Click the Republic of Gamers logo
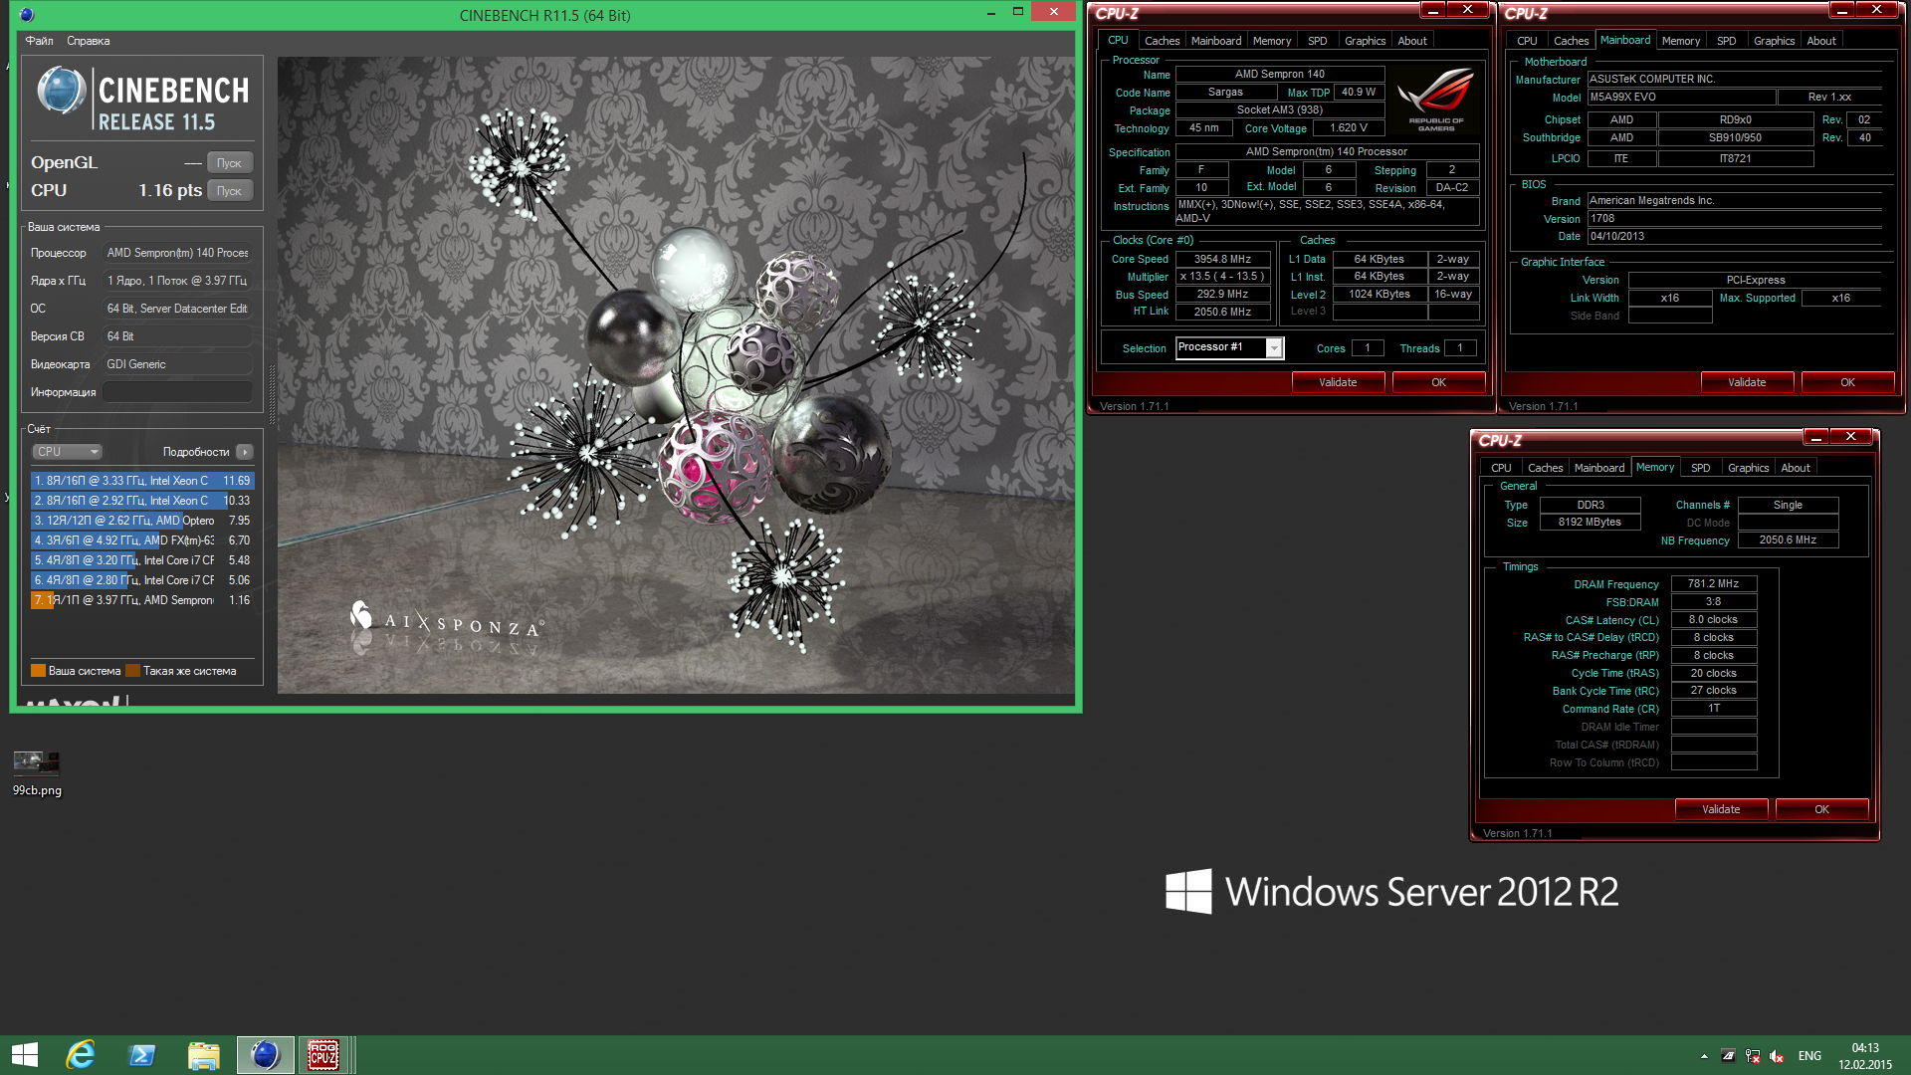1911x1075 pixels. [x=1436, y=99]
